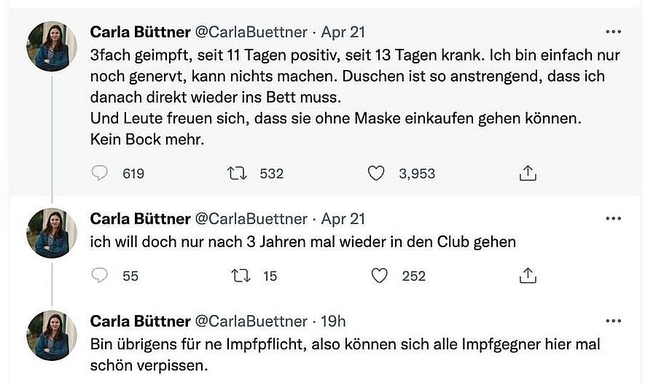Click the profile picture on second tweet
The image size is (656, 385).
(x=52, y=233)
